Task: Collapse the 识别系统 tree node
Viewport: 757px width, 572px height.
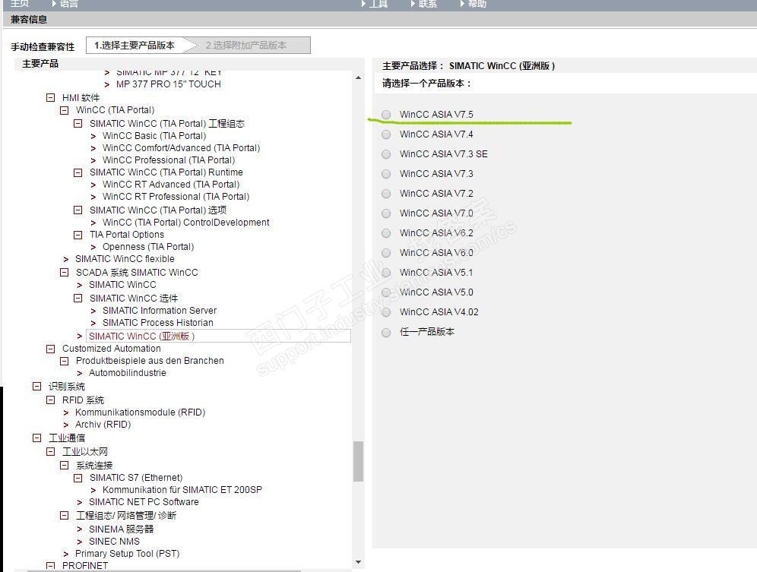Action: [36, 386]
